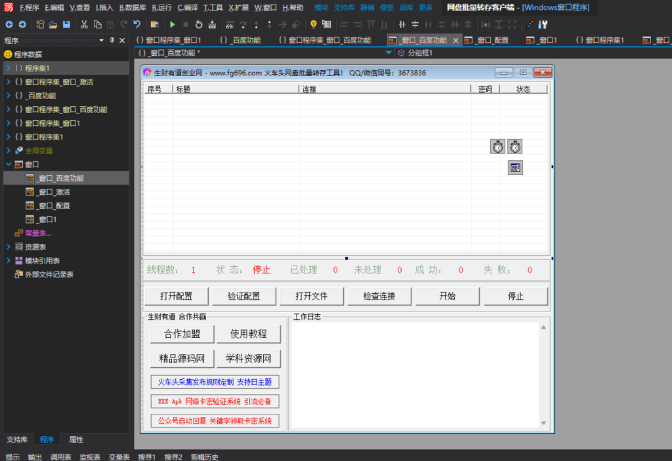This screenshot has width=672, height=461.
Task: Select a timer clock component on the form canvas
Action: pos(497,146)
